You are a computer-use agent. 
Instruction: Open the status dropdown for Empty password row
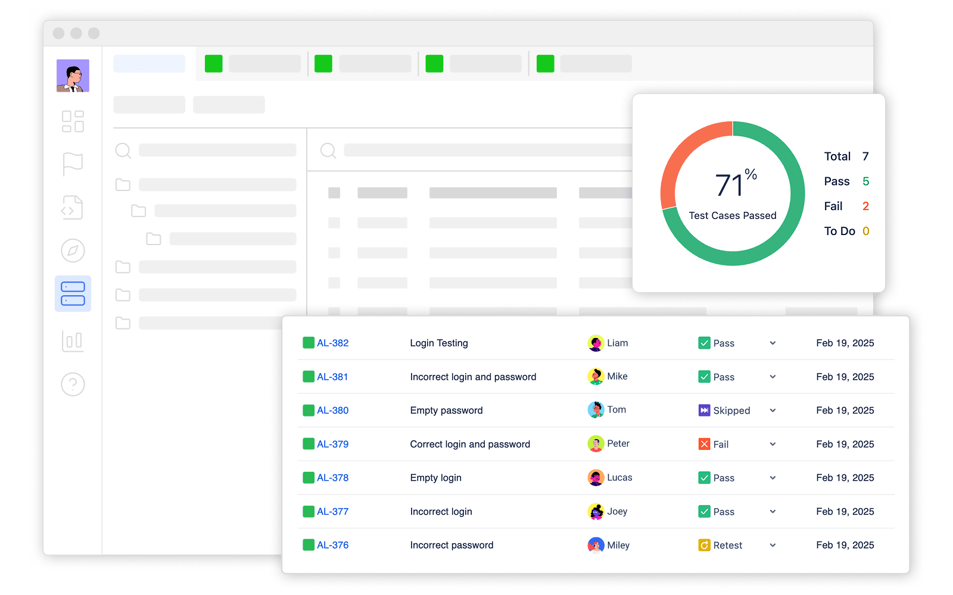773,410
